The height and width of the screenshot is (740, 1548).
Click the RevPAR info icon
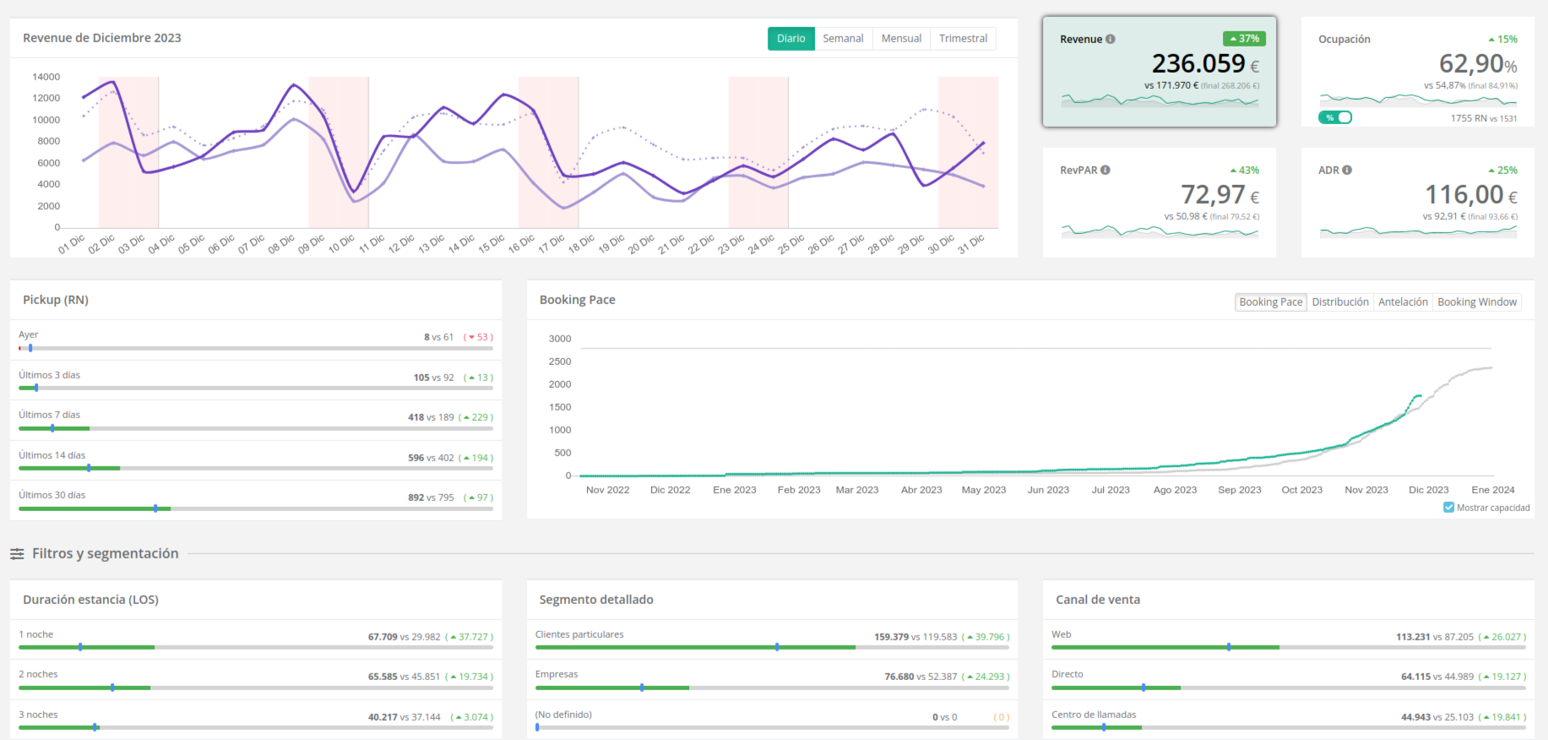click(x=1105, y=170)
